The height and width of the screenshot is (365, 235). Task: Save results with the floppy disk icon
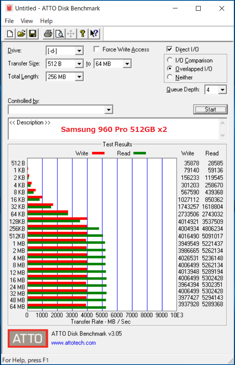32,34
